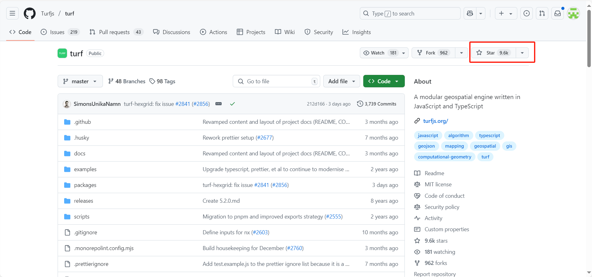592x277 pixels.
Task: View 9.6k stars list
Action: [431, 241]
